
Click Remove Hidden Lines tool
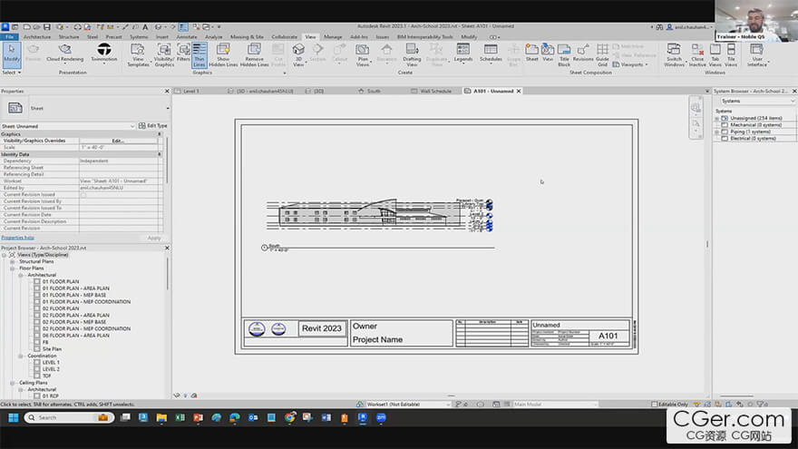[254, 55]
